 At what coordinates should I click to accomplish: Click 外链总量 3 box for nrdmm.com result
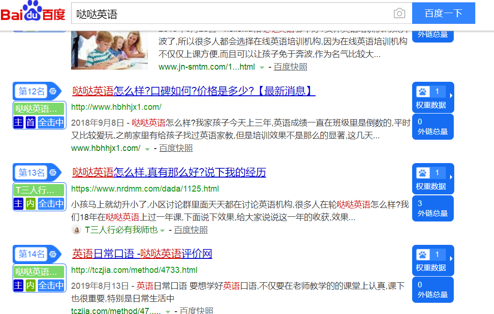(x=433, y=208)
